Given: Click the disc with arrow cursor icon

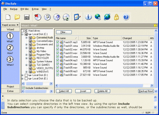Looking at the screenshot, I should point(47,17).
